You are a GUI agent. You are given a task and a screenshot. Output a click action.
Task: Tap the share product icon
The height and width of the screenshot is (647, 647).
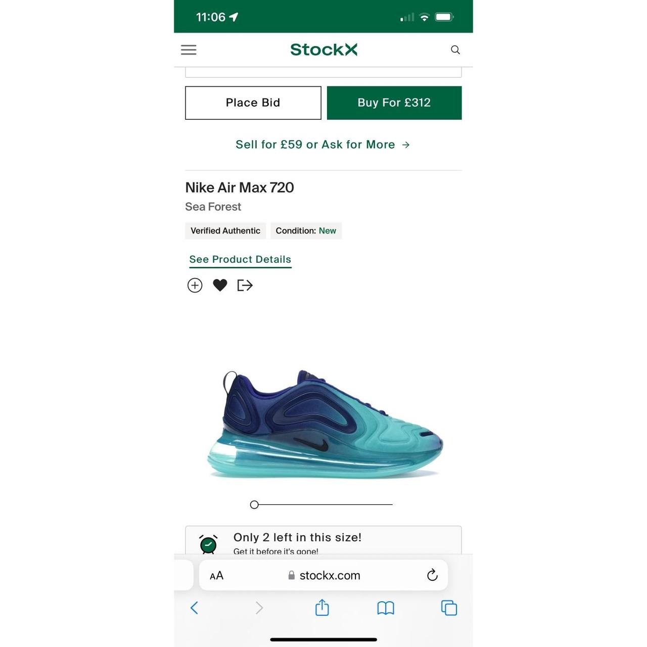[x=245, y=286]
